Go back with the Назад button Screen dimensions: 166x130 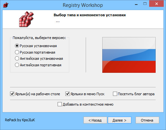(x=95, y=120)
